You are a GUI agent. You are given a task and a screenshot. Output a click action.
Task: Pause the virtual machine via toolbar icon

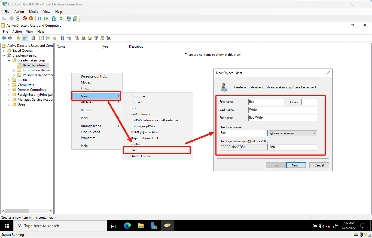39,18
